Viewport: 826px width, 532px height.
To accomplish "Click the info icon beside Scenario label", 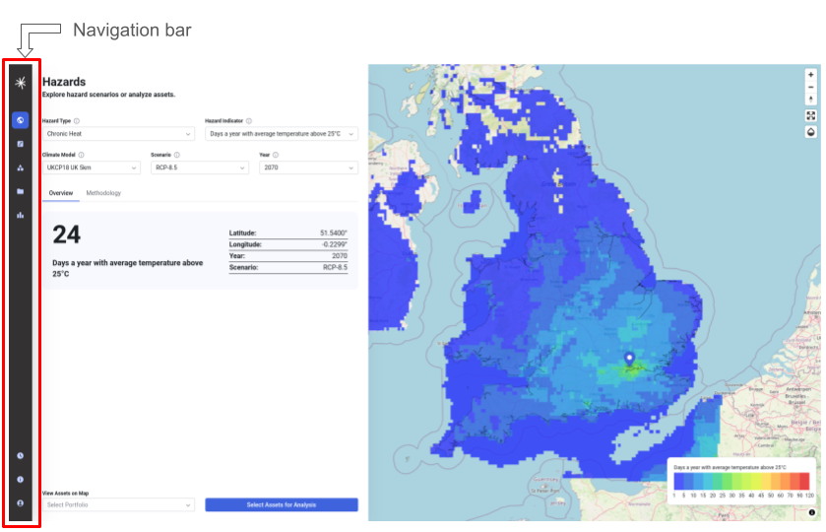I will click(x=177, y=155).
